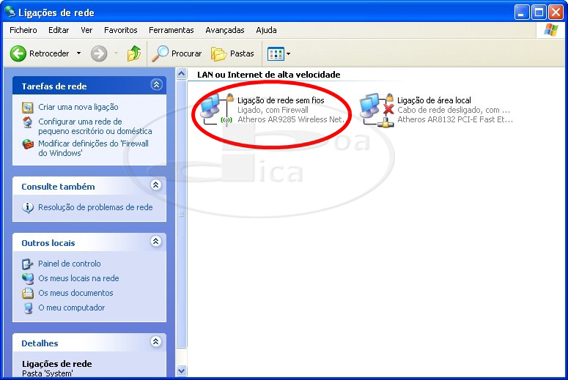
Task: Open Painel de controlo link
Action: pos(69,264)
